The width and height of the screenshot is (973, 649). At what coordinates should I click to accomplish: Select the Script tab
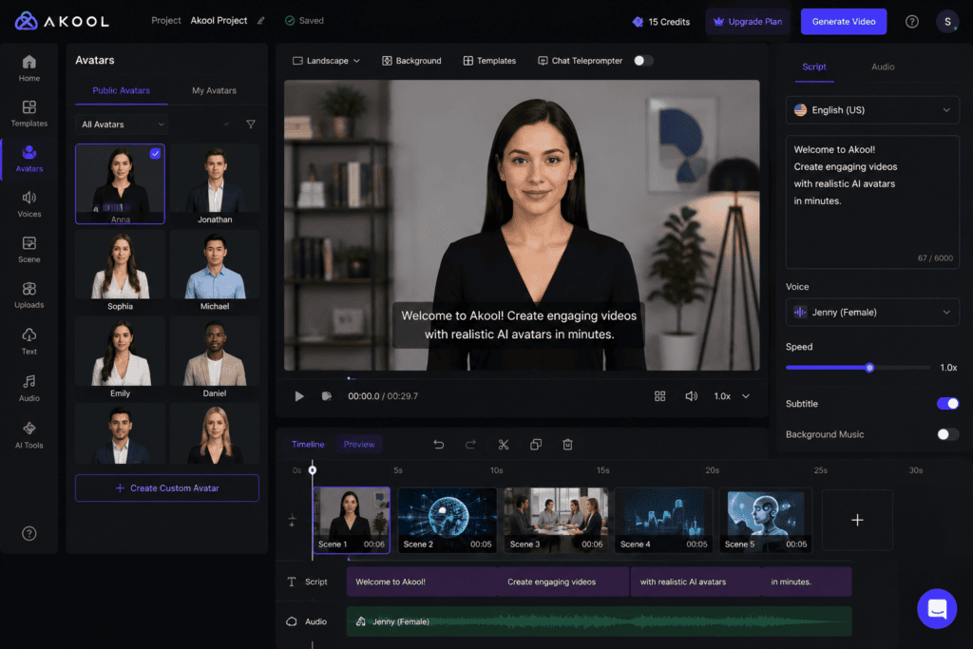[x=813, y=67]
